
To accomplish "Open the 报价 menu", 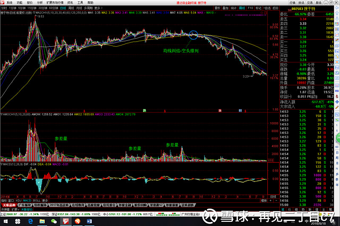I will pos(30,3).
